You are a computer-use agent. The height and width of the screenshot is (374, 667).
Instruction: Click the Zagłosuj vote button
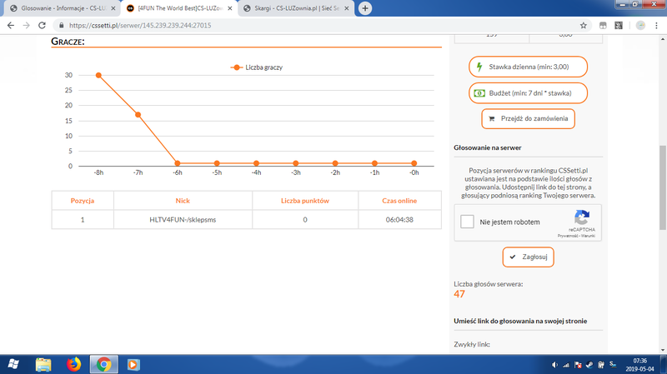pyautogui.click(x=527, y=257)
